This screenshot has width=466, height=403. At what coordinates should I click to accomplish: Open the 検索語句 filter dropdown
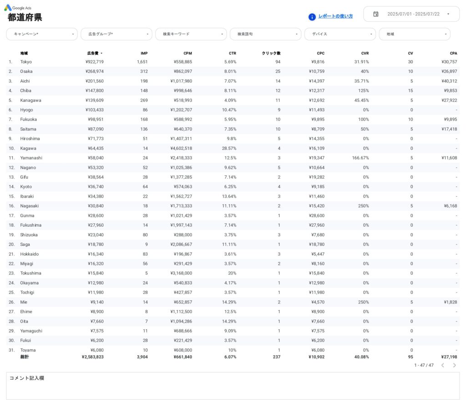[266, 34]
